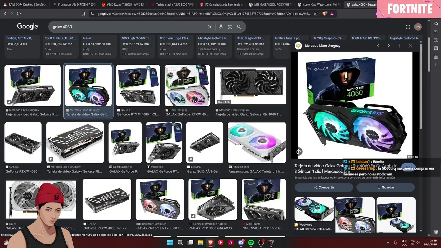Image resolution: width=441 pixels, height=248 pixels.
Task: Click the Más información link
Action: click(x=384, y=178)
